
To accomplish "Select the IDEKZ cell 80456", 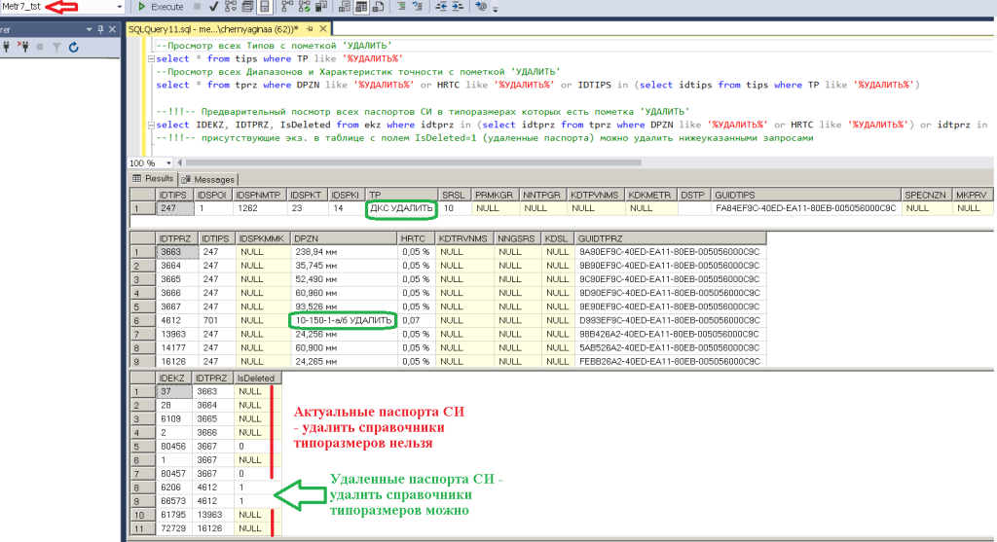I will click(x=174, y=446).
